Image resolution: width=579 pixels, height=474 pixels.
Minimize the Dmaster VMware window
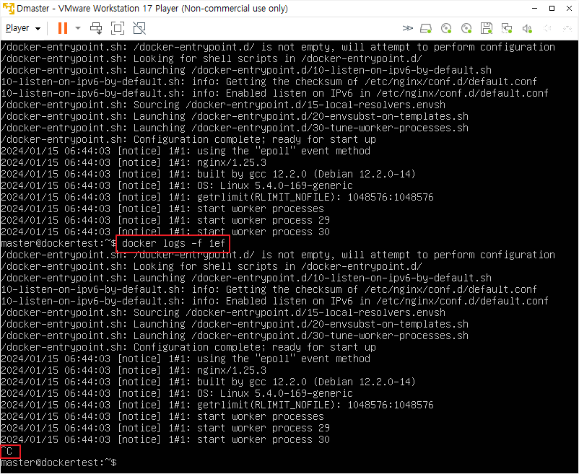tap(535, 8)
